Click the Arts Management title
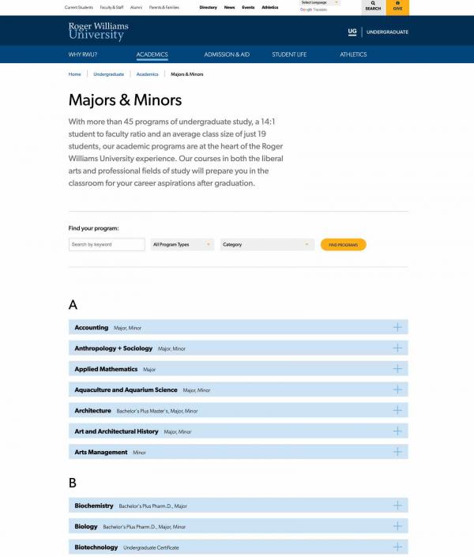 click(101, 452)
